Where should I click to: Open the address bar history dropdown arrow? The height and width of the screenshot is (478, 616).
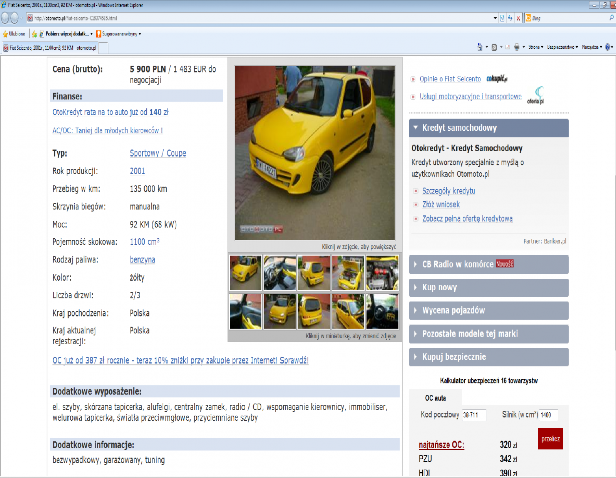coord(495,18)
